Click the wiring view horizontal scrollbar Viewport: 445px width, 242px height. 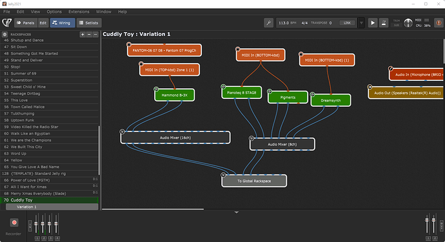pyautogui.click(x=153, y=209)
